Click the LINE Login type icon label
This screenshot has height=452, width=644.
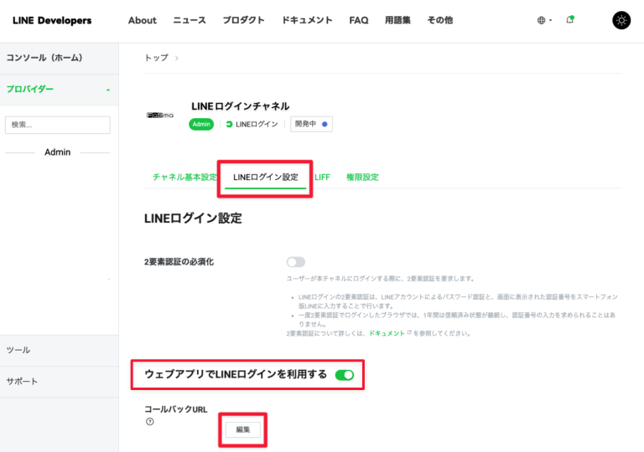click(x=252, y=125)
